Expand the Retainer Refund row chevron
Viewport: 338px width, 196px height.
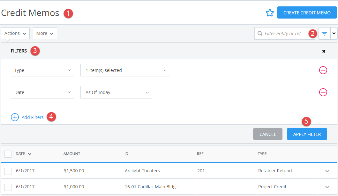tap(327, 171)
